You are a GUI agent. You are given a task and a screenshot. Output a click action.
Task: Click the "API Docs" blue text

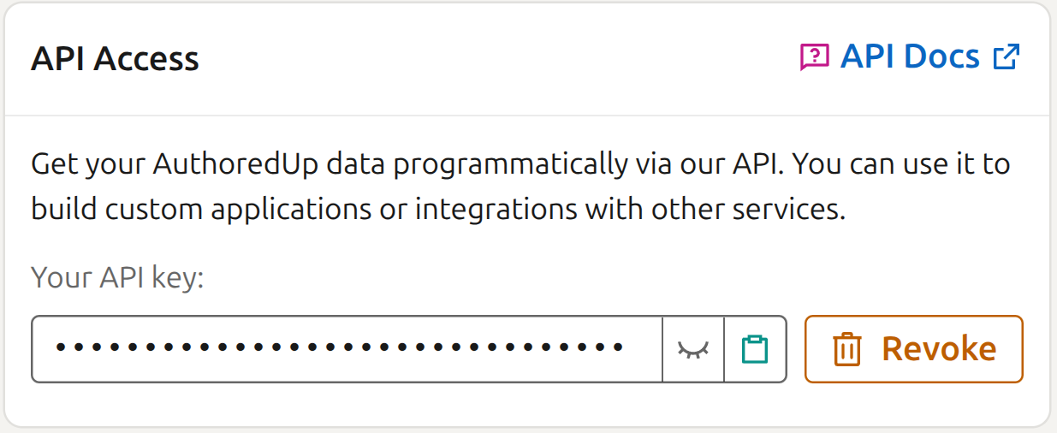pyautogui.click(x=910, y=57)
